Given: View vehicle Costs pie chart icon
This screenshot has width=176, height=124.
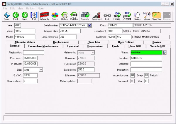Looking at the screenshot, I should (x=55, y=16).
